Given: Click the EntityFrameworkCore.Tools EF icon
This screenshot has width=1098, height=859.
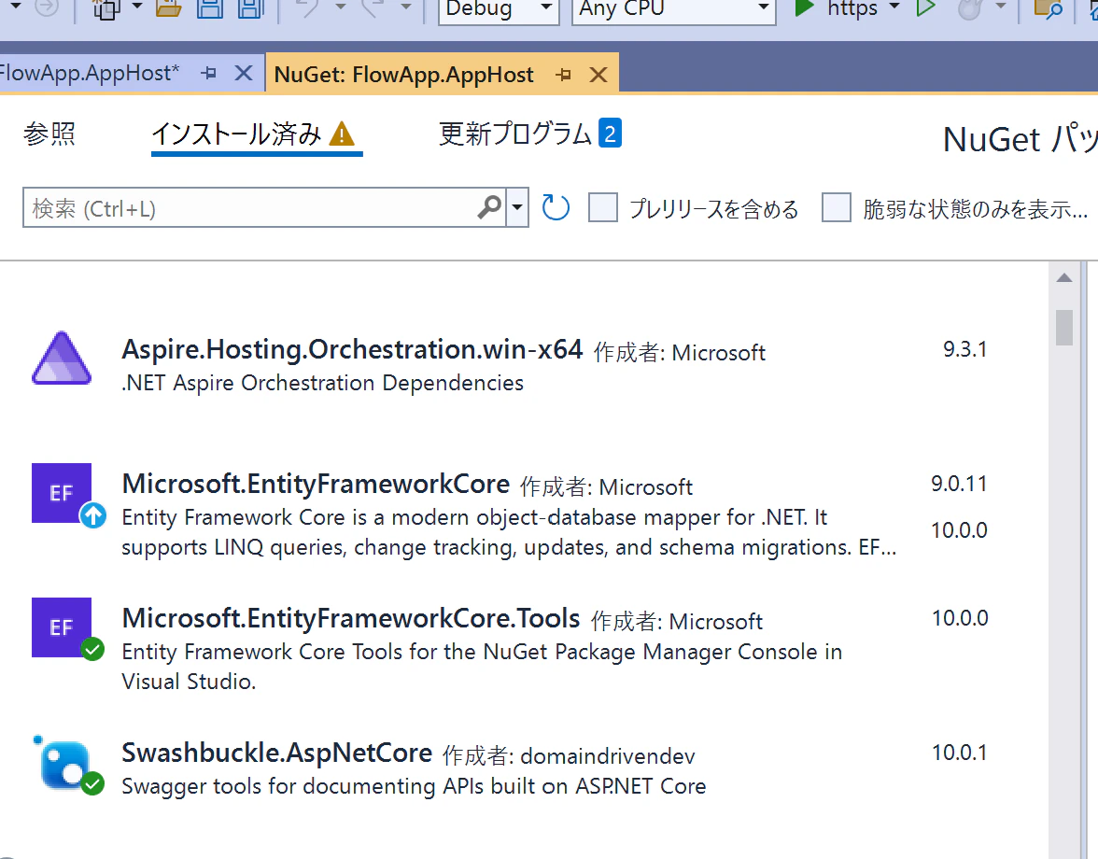Looking at the screenshot, I should [62, 627].
